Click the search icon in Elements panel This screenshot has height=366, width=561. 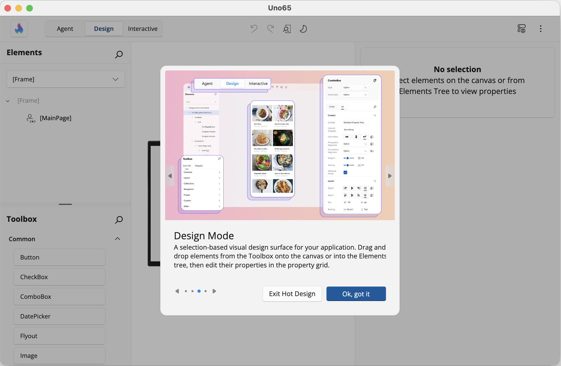[x=119, y=54]
